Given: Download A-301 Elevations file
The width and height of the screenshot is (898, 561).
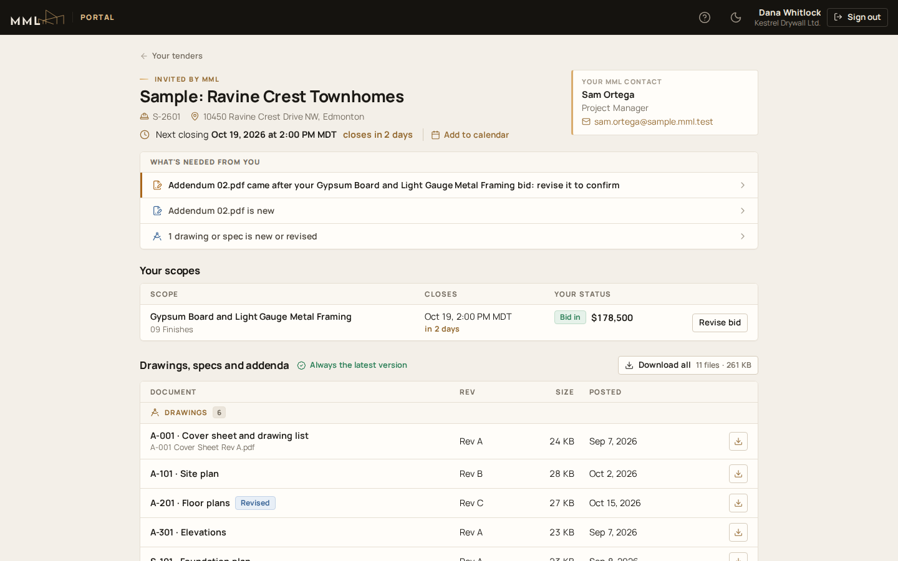Looking at the screenshot, I should coord(738,532).
